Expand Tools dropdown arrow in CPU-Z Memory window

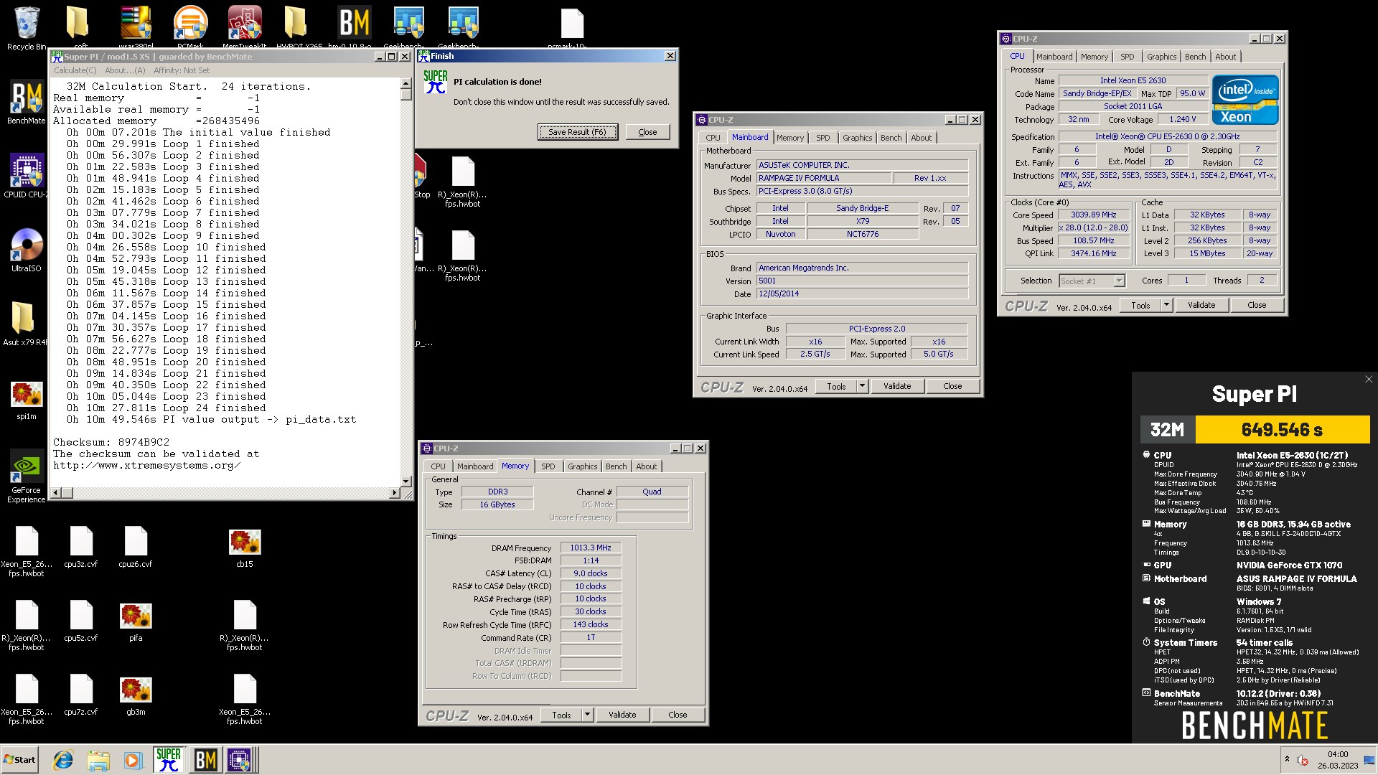[587, 715]
